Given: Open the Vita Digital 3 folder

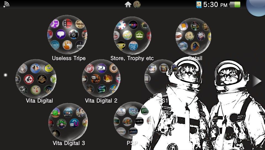Looking at the screenshot, I should coord(68,122).
